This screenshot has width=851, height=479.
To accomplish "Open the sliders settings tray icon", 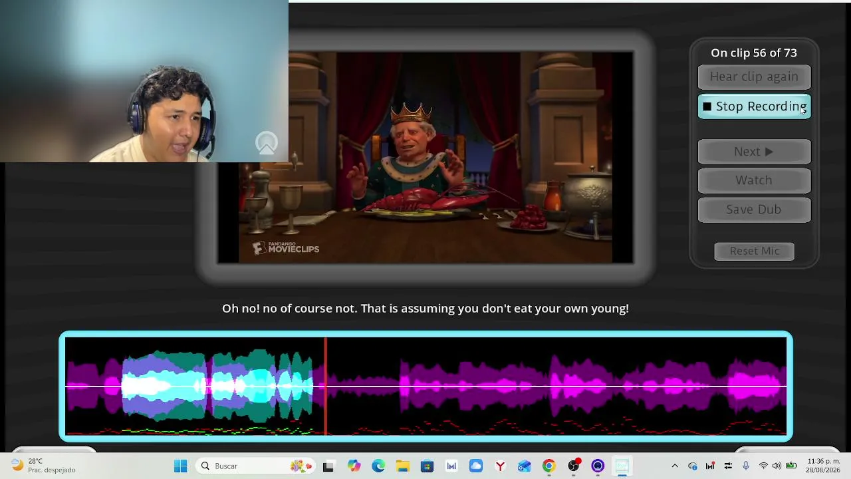I will (728, 466).
